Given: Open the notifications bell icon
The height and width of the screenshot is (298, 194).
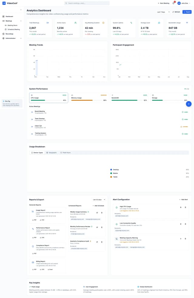Looking at the screenshot, I should click(173, 3).
